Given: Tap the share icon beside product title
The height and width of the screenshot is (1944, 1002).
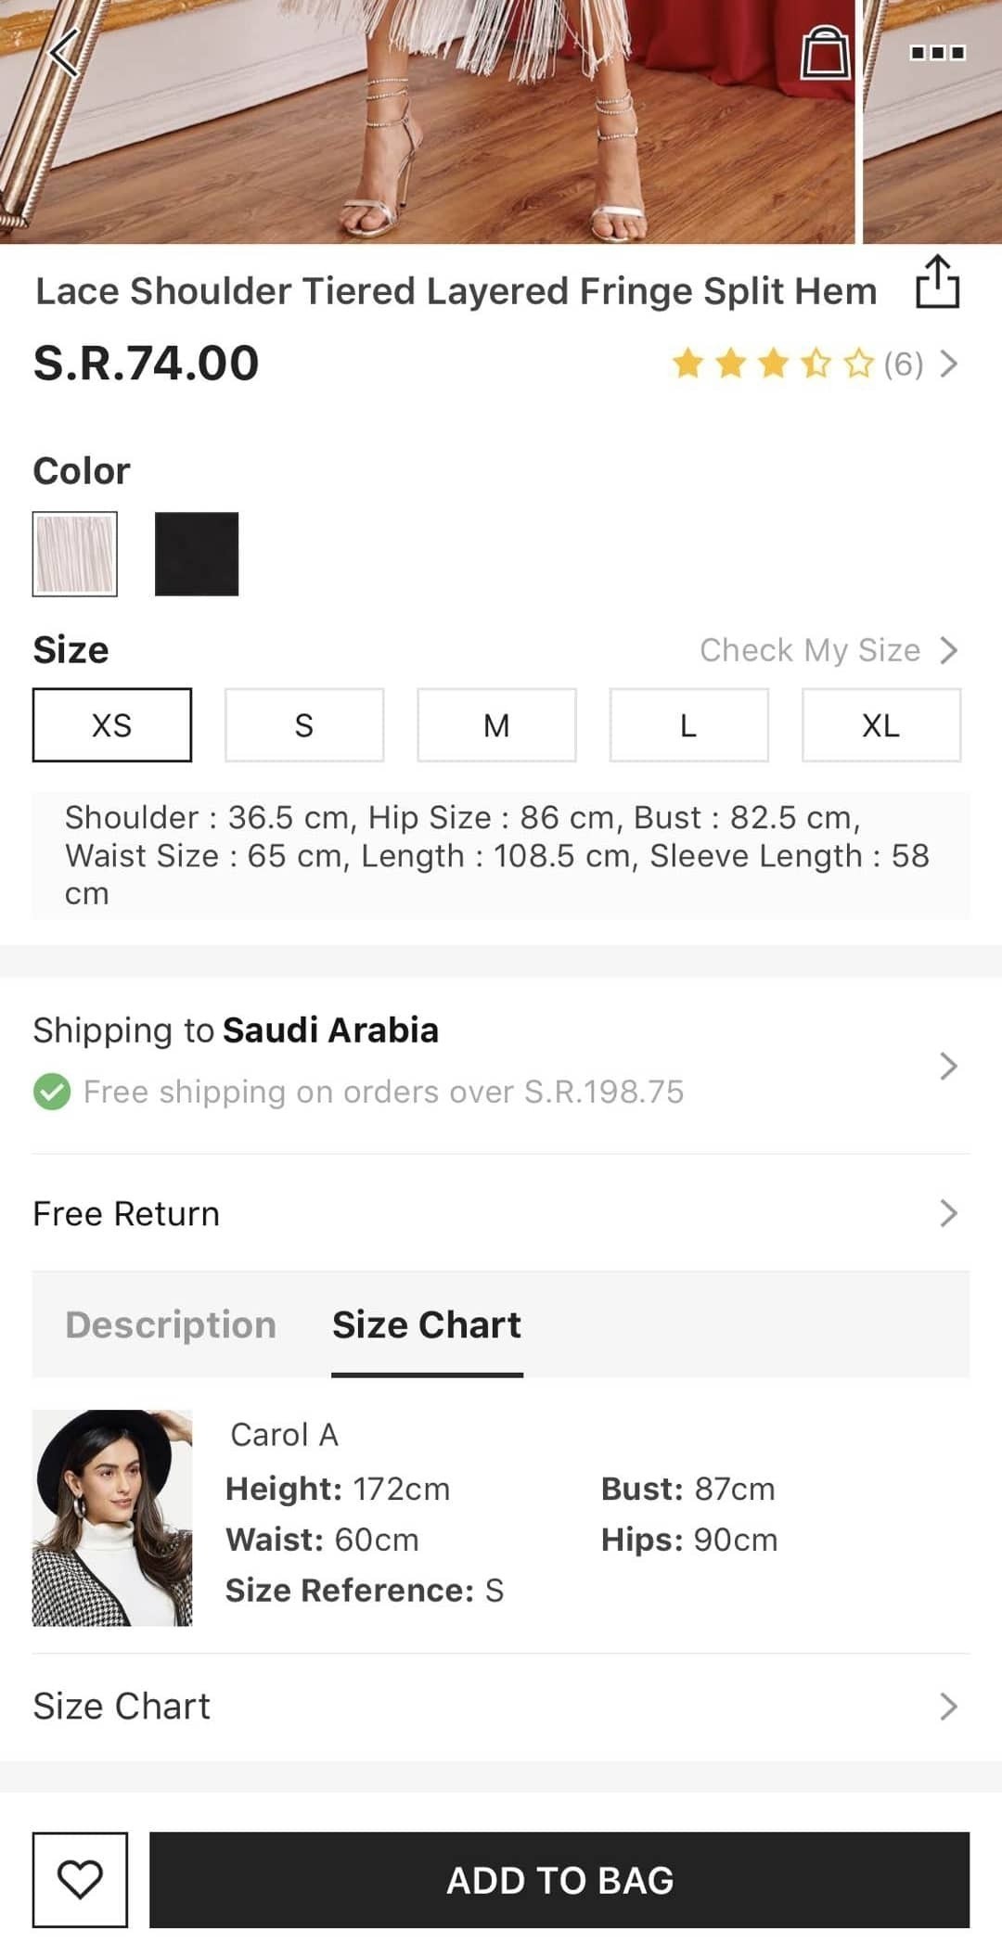Looking at the screenshot, I should pos(937,282).
